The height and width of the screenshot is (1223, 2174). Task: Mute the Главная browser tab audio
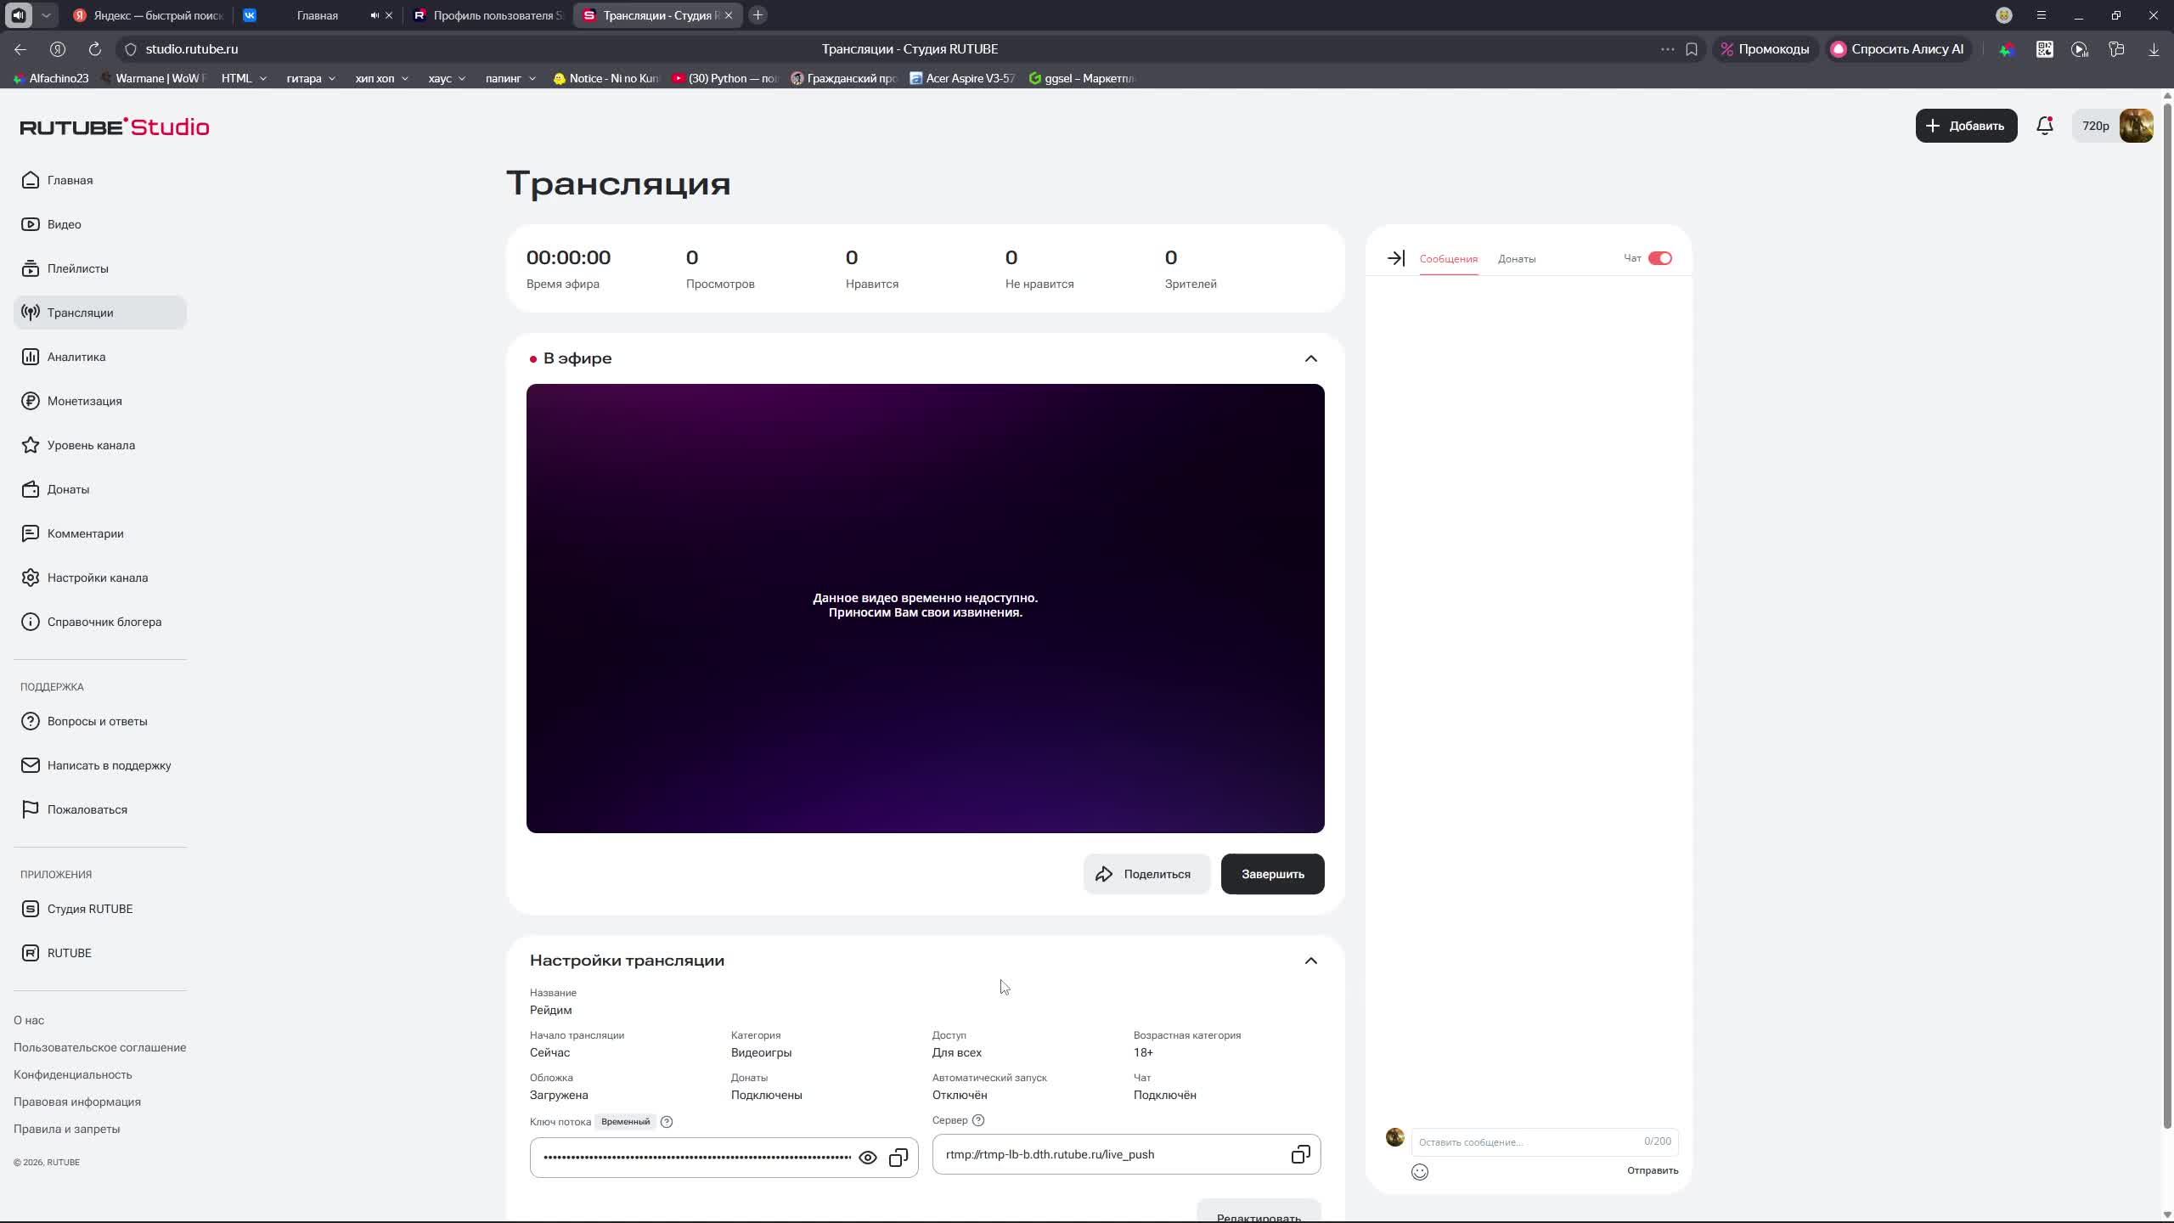click(375, 15)
